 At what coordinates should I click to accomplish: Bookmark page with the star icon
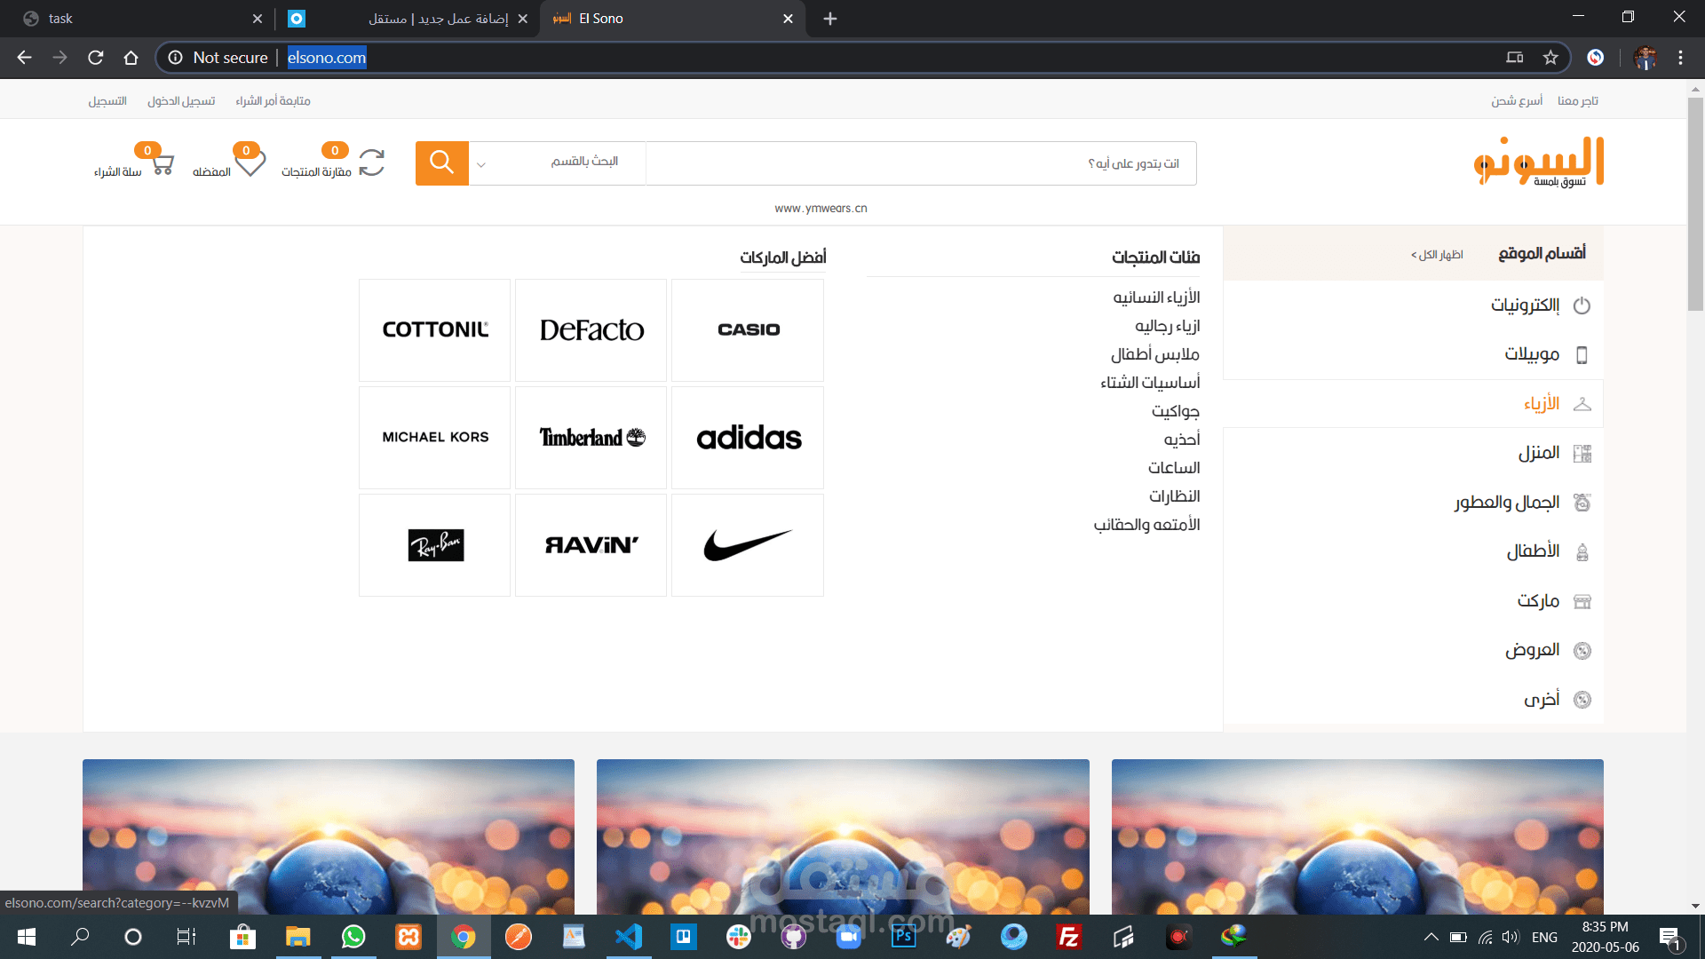coord(1550,58)
